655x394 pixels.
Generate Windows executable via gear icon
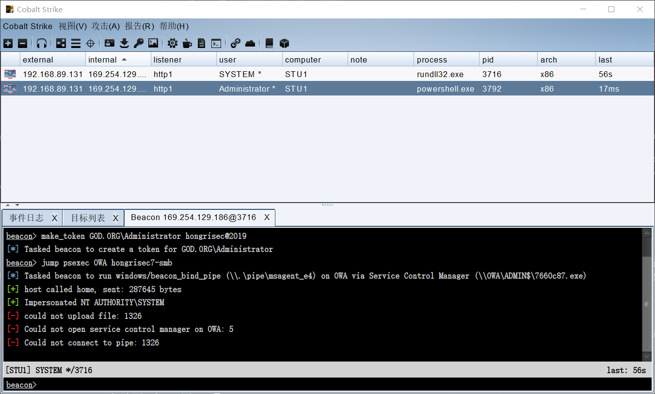[x=173, y=44]
